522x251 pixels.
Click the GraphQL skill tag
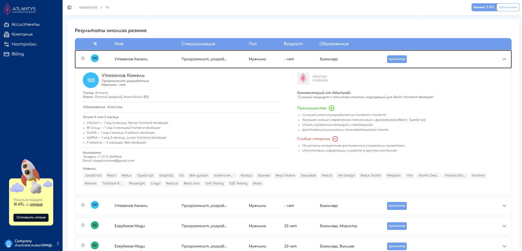click(166, 176)
